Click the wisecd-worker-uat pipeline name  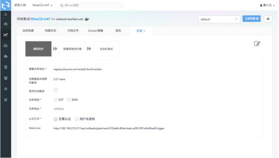(x=70, y=19)
